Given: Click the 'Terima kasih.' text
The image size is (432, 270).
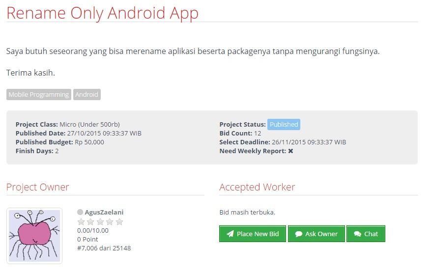Looking at the screenshot, I should pos(30,73).
